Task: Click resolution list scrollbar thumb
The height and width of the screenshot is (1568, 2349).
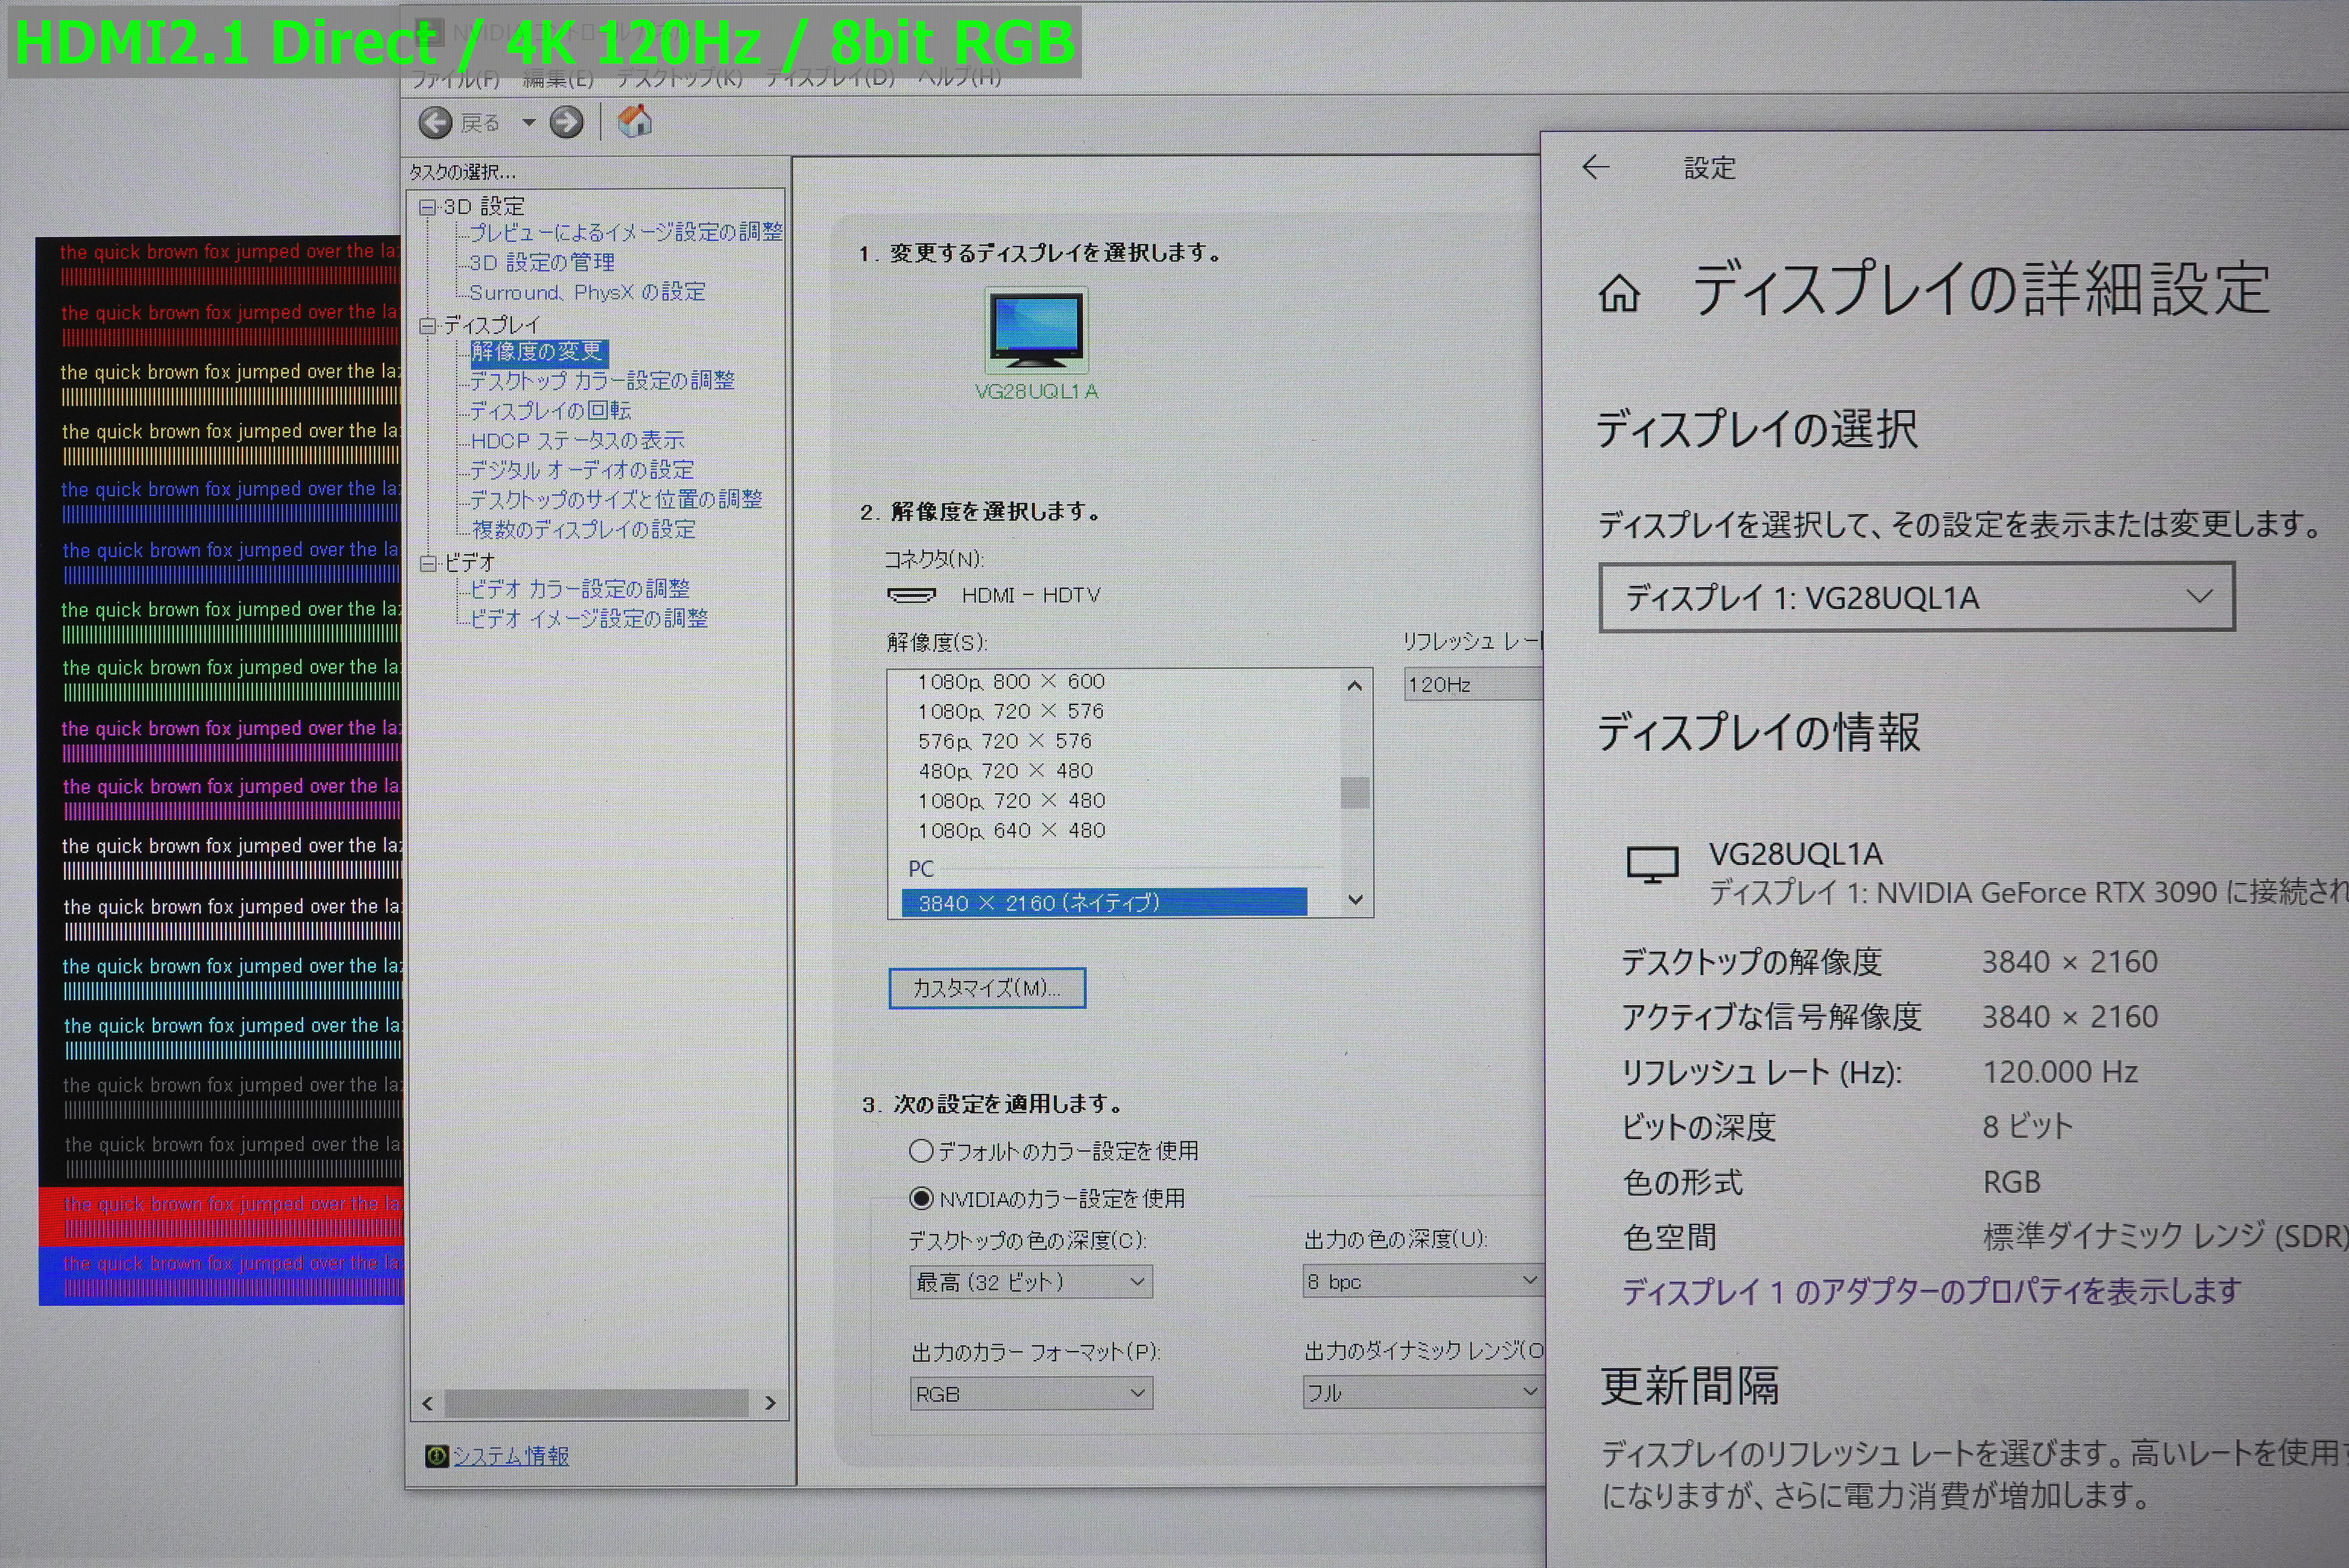Action: (1355, 792)
